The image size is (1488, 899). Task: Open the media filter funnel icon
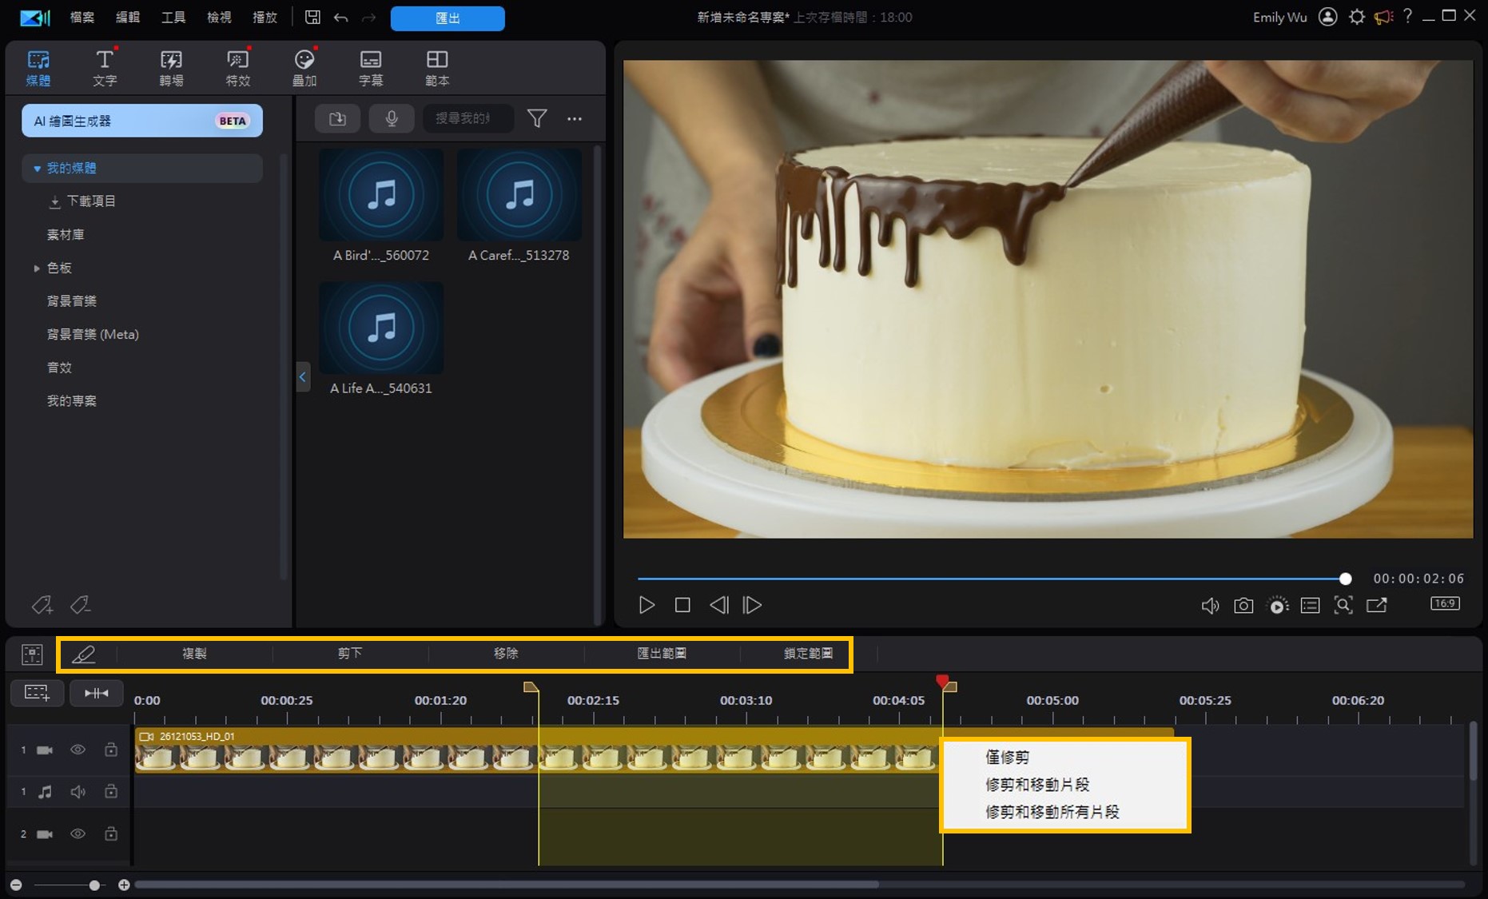click(x=537, y=119)
